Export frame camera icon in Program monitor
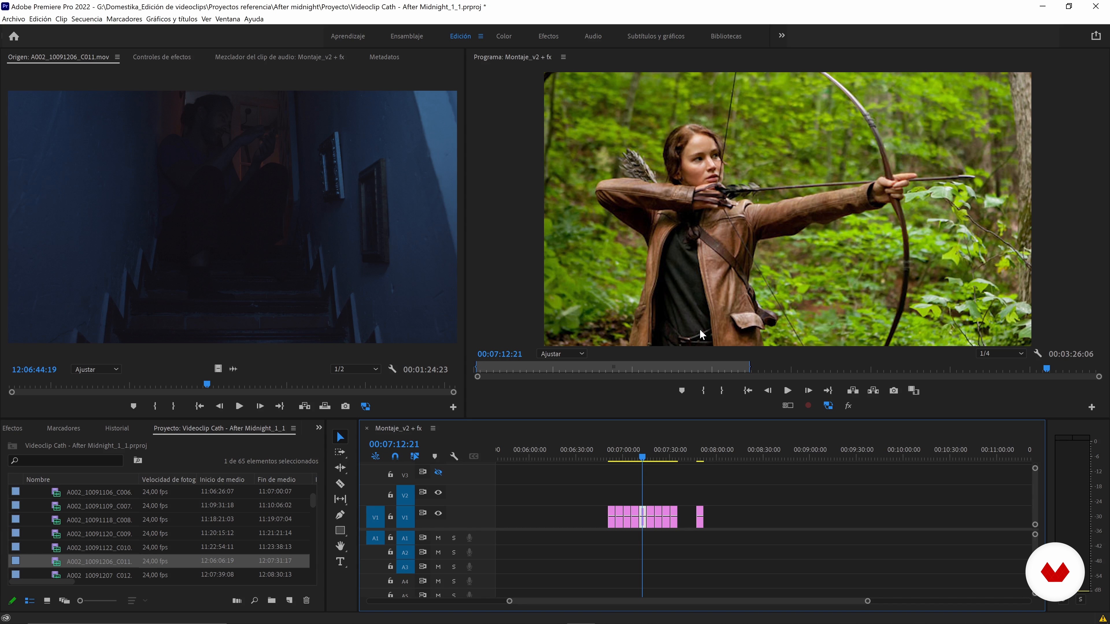This screenshot has height=624, width=1110. (x=894, y=391)
